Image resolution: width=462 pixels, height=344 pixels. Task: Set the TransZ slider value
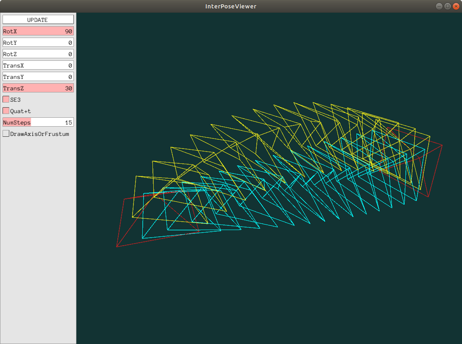coord(38,88)
